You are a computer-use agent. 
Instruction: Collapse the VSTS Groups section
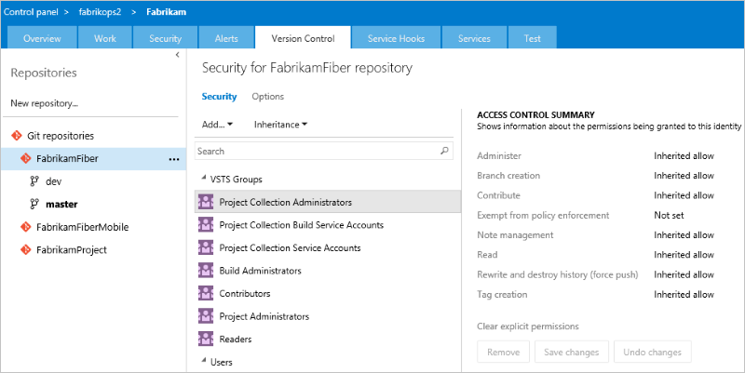[x=204, y=179]
